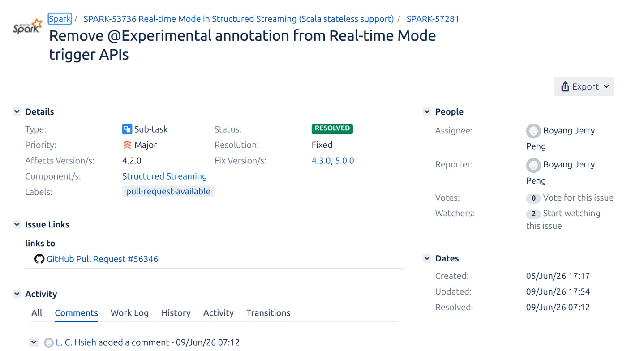Image resolution: width=627 pixels, height=351 pixels.
Task: Collapse the Activity section
Action: click(x=17, y=294)
